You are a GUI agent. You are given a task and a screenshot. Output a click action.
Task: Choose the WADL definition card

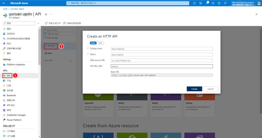click(x=132, y=105)
